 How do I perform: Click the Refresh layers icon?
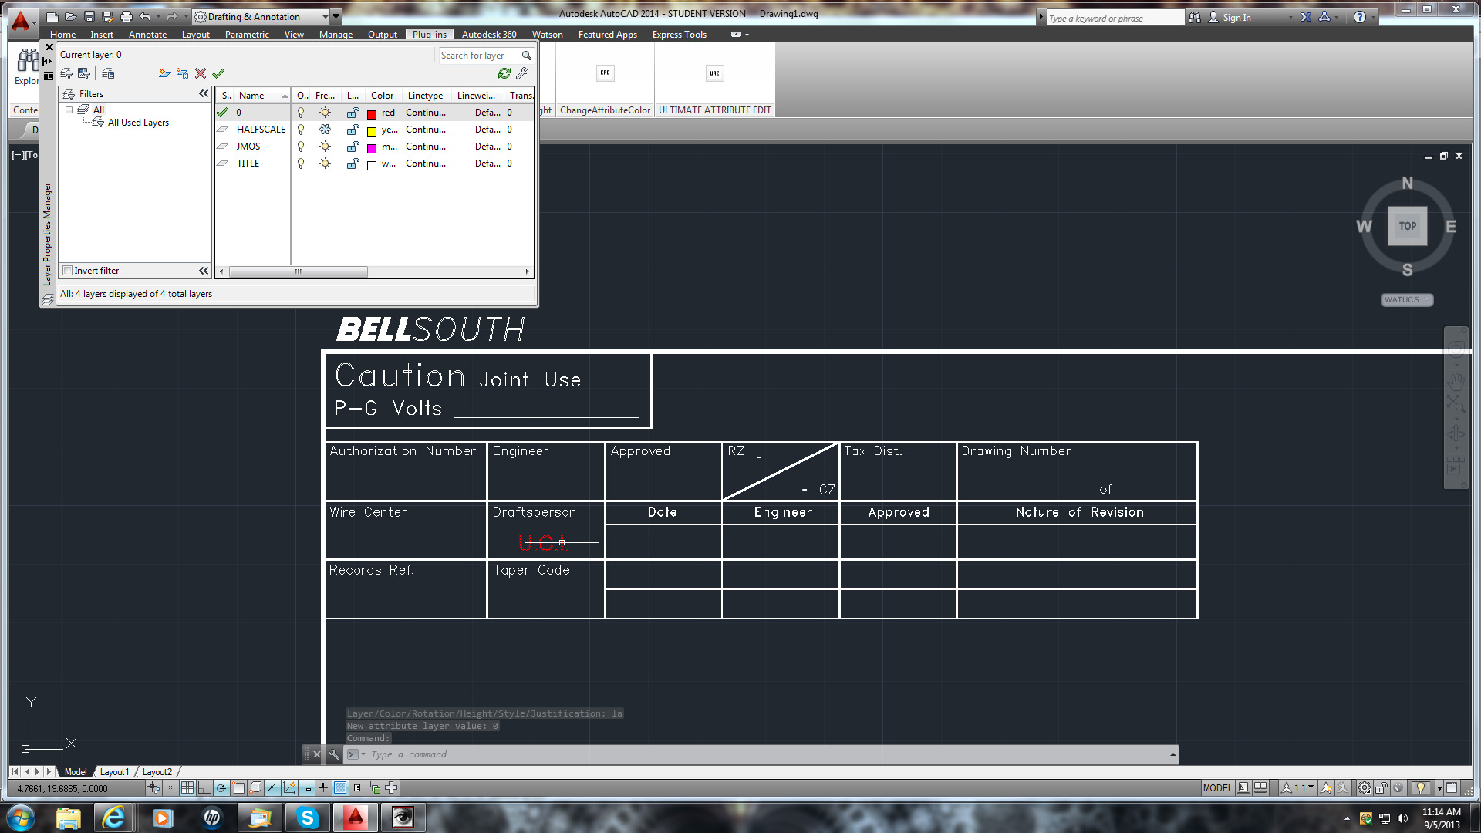504,73
